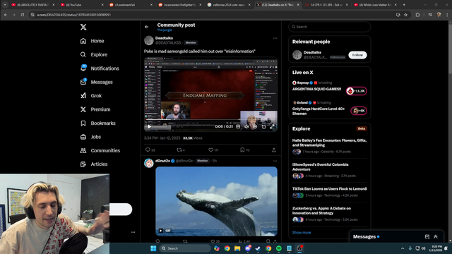Expand the Messages drawer with chevrons
The height and width of the screenshot is (254, 452).
click(x=436, y=237)
